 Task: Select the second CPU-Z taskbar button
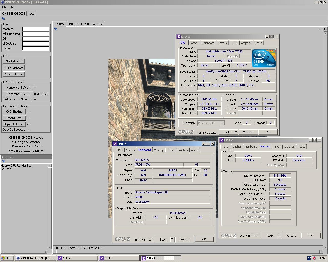119,258
